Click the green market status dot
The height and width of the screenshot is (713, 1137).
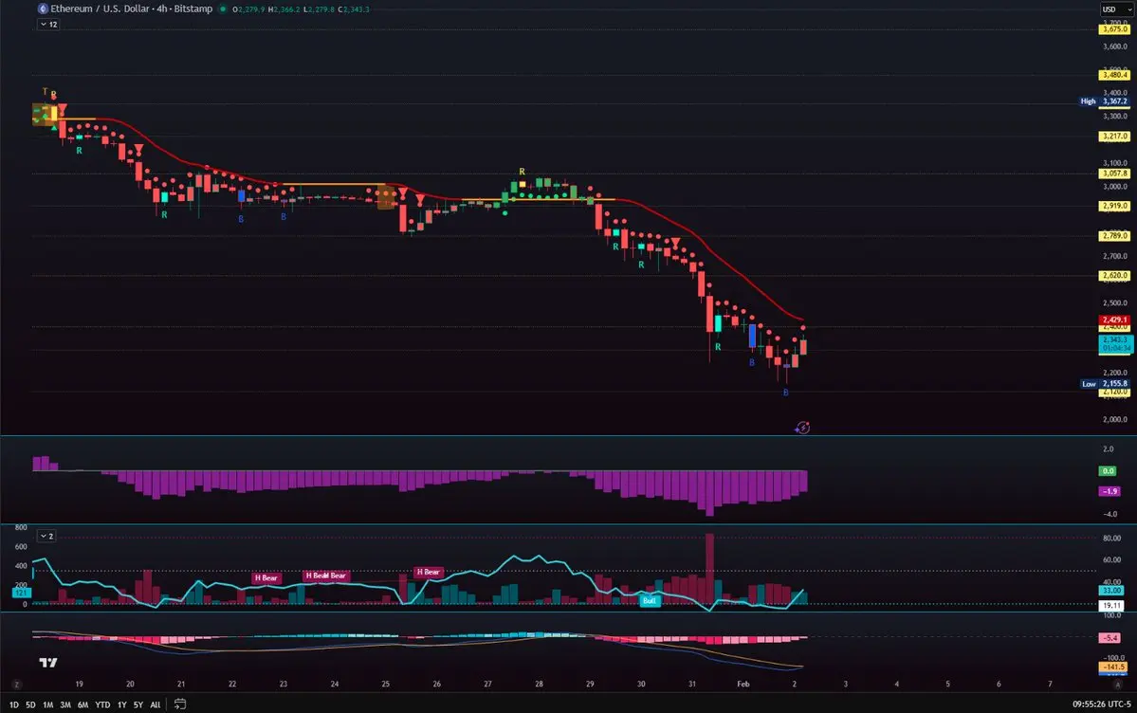coord(223,9)
